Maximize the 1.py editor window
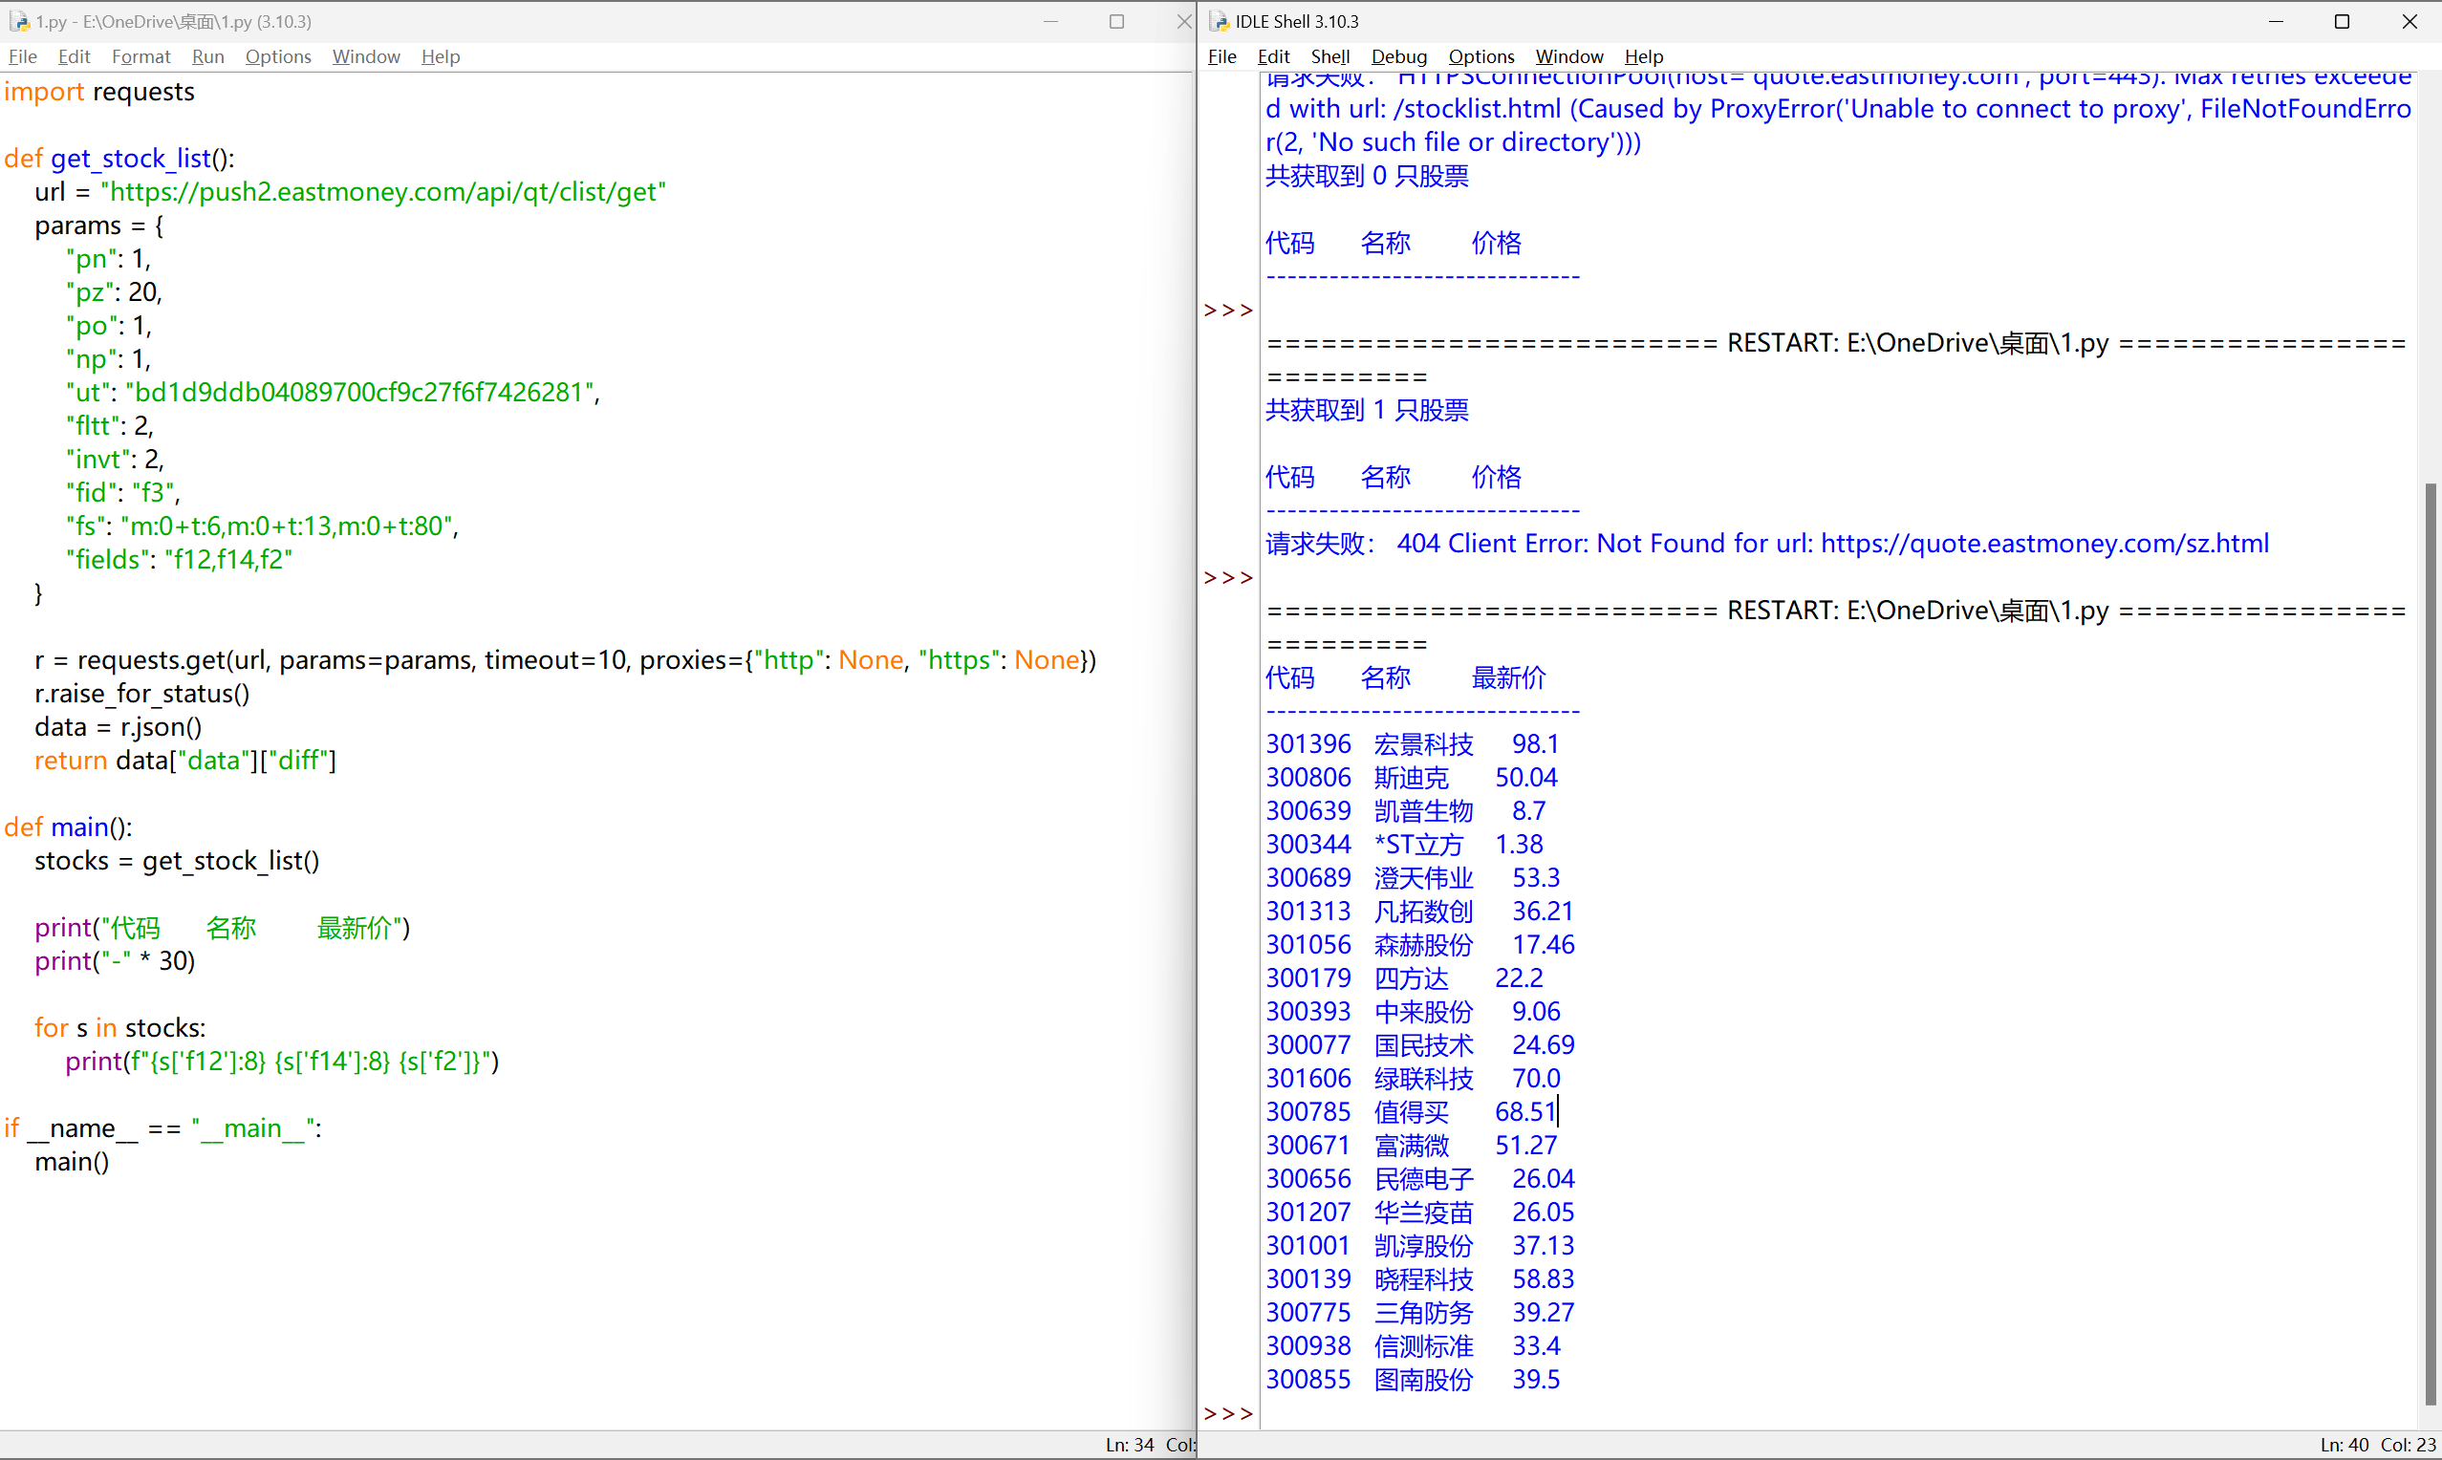2442x1460 pixels. coord(1115,21)
